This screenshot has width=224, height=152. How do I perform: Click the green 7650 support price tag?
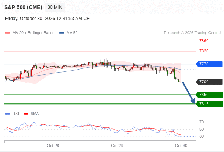[209, 95]
